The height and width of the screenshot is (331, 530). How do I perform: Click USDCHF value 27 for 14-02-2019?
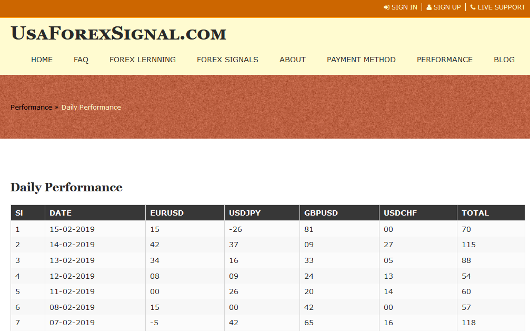388,245
